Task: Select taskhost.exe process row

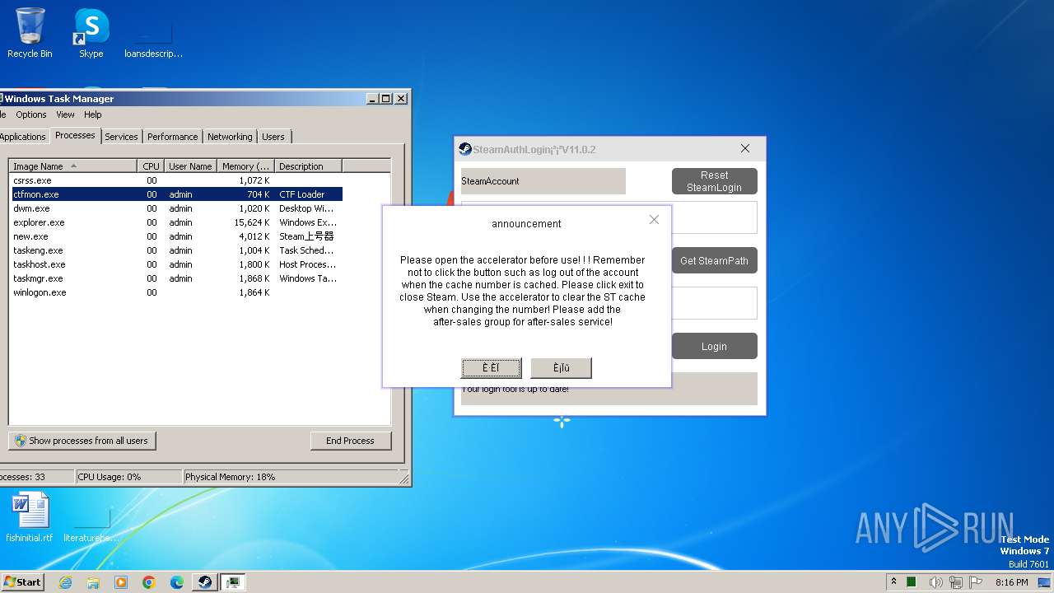Action: point(175,264)
